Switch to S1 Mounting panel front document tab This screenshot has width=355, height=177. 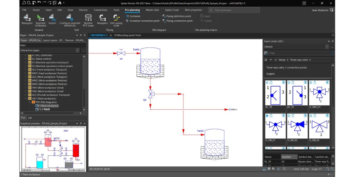[127, 36]
